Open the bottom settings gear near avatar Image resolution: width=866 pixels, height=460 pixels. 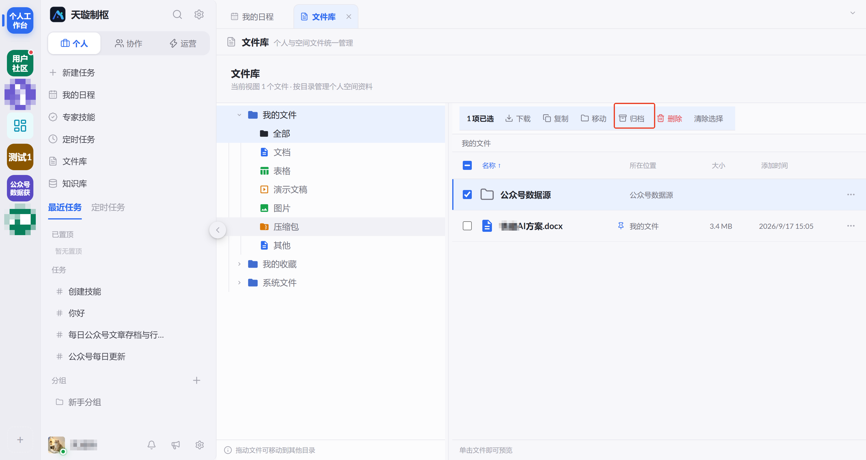(200, 445)
